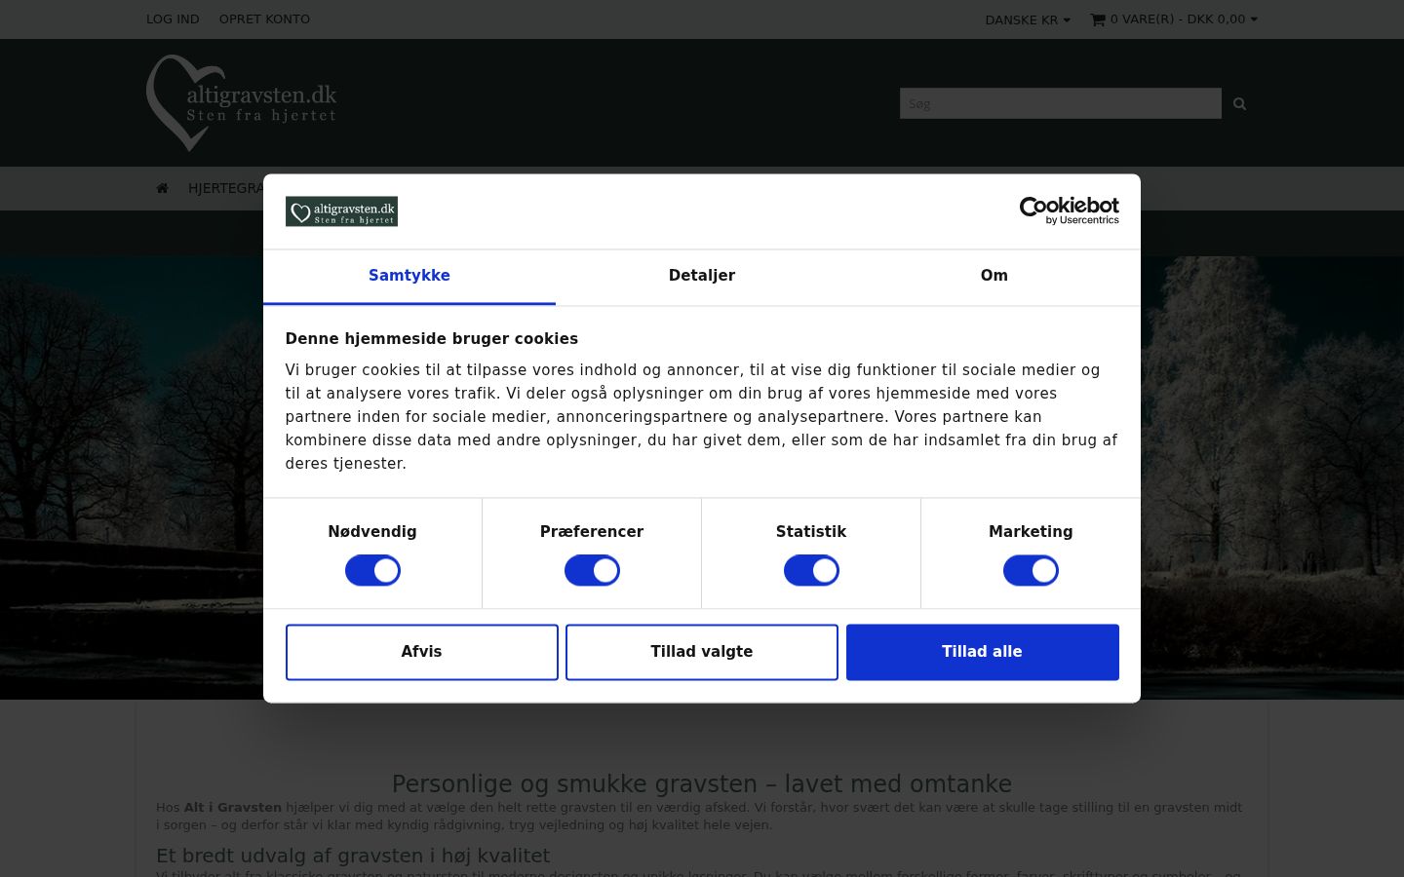Click the altigravsten.dk heart logo in header

(x=242, y=102)
